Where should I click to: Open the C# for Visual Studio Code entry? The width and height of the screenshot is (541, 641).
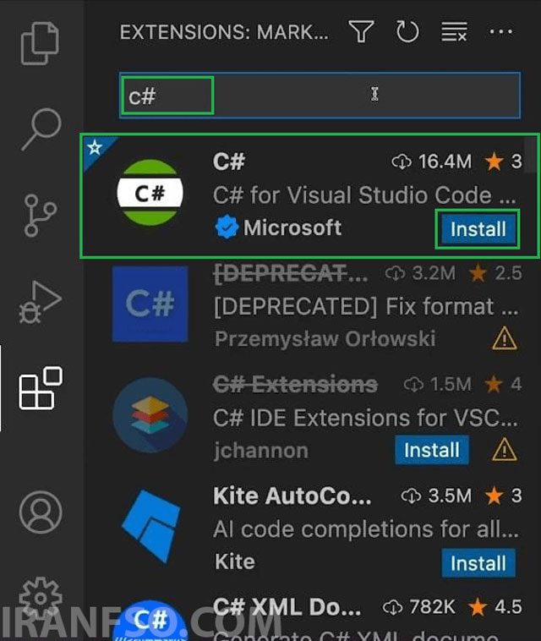[309, 195]
